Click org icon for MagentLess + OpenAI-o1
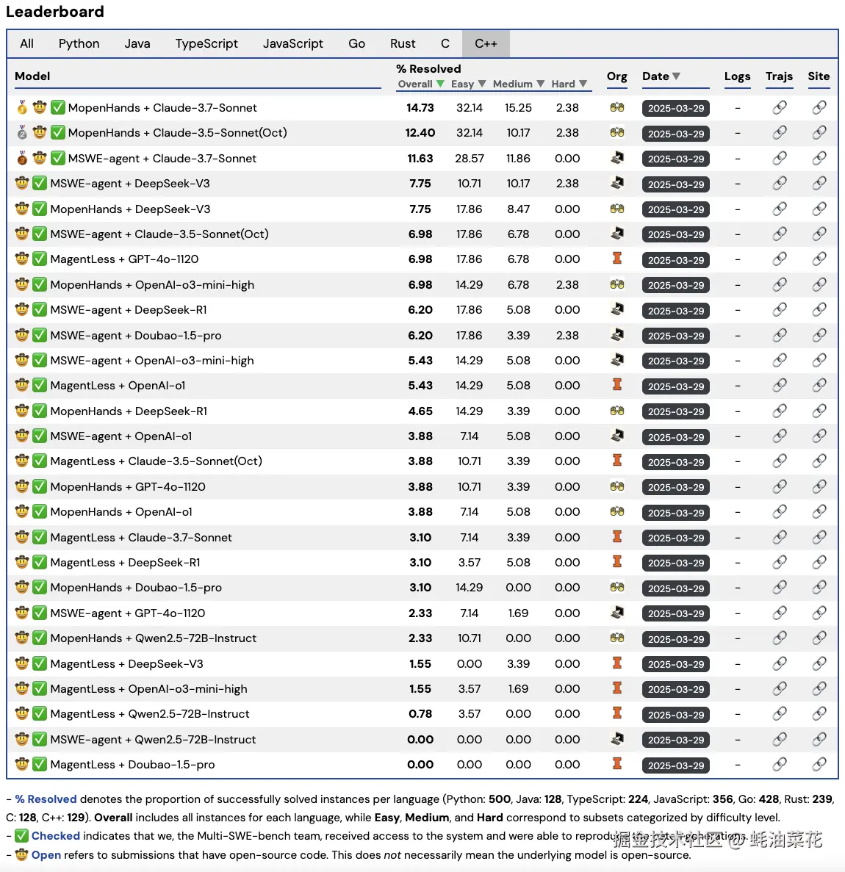The height and width of the screenshot is (872, 845). 617,385
